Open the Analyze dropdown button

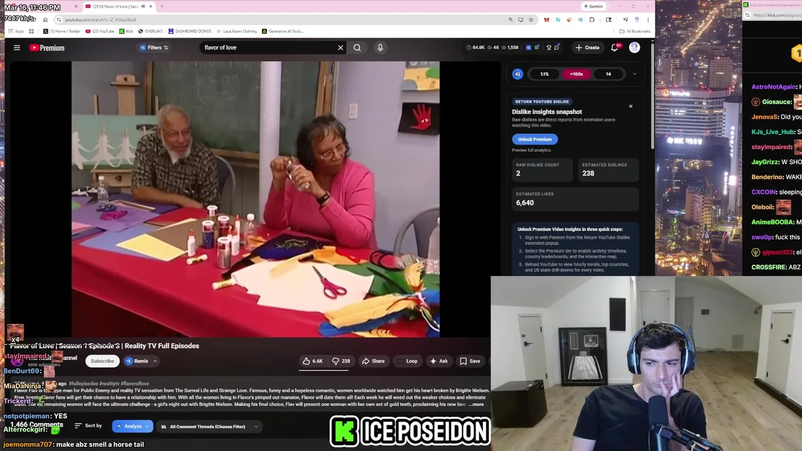click(132, 427)
